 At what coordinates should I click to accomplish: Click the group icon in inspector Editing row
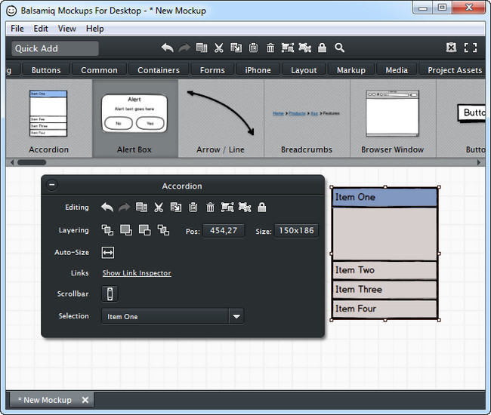tap(227, 207)
